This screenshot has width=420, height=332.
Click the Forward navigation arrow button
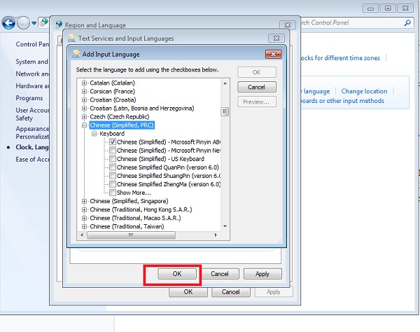coord(23,23)
